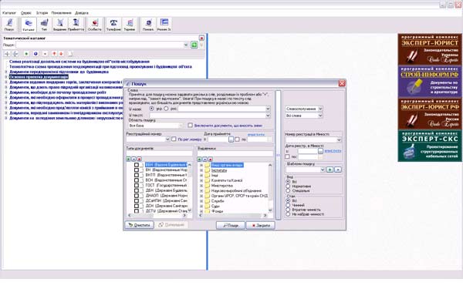Open the search templates dropdown

pos(322,170)
